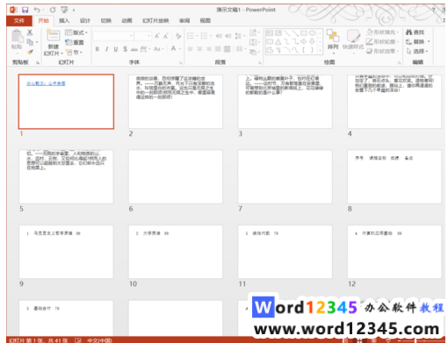Open the Character Spacing (AV) dropdown
This screenshot has width=448, height=343.
point(144,49)
